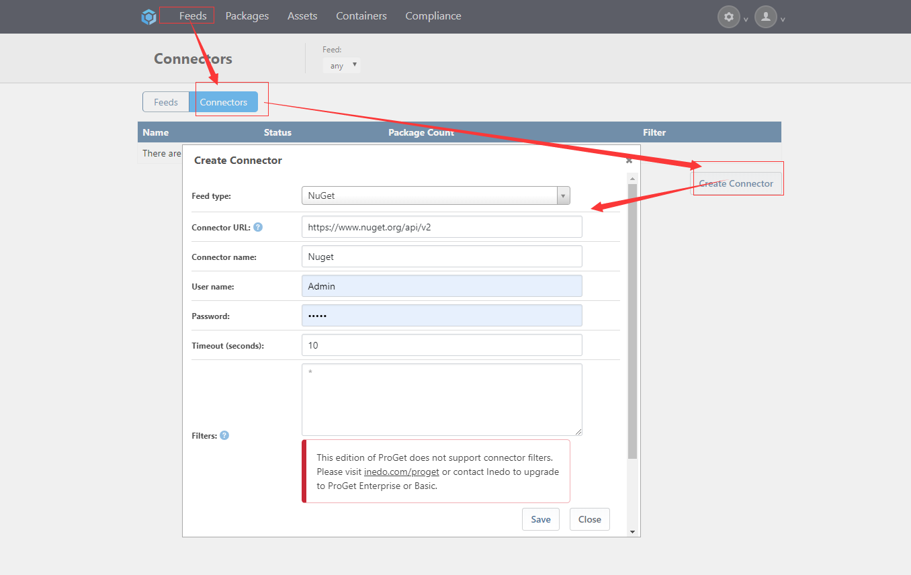This screenshot has height=575, width=911.
Task: Click the Connector name field
Action: click(x=442, y=257)
